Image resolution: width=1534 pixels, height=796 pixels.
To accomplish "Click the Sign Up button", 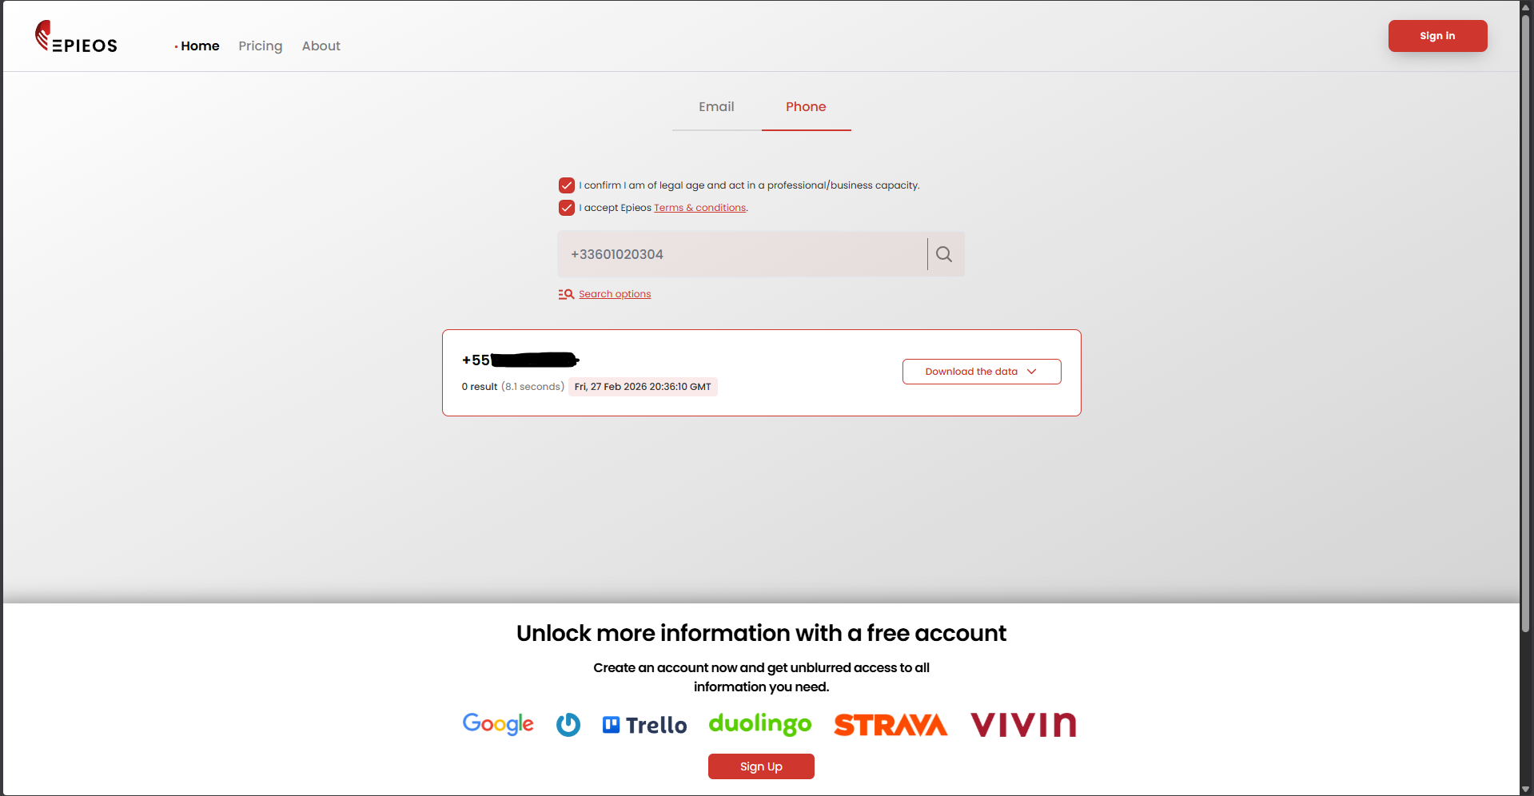I will 761,766.
